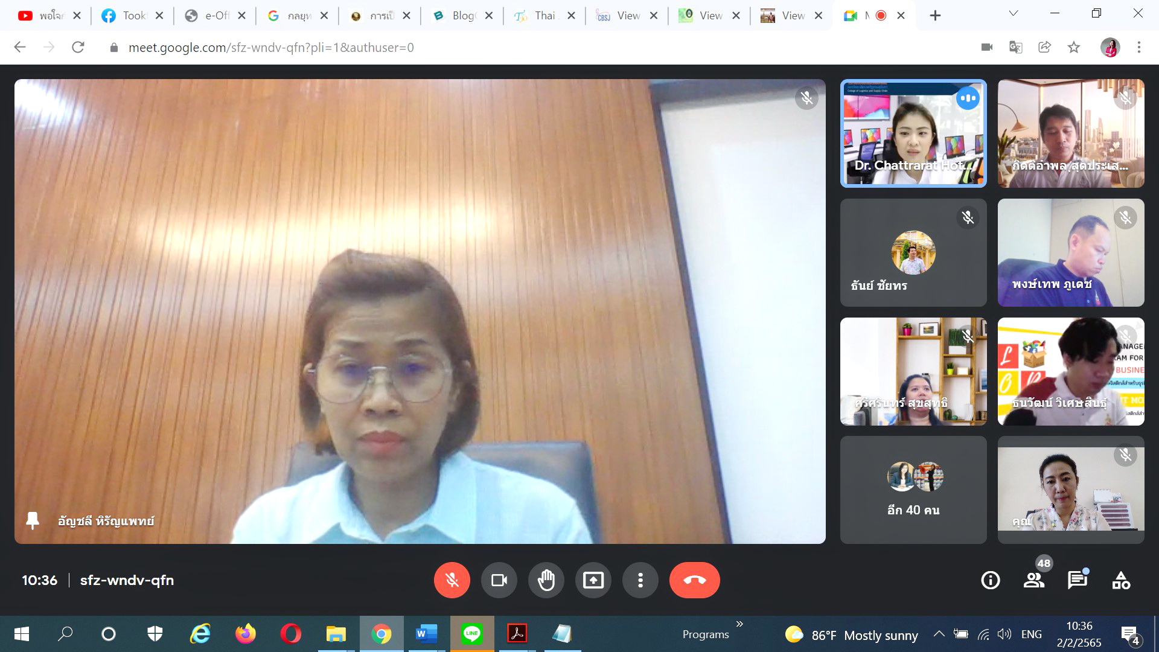
Task: Open the activities panel icon
Action: coord(1121,580)
